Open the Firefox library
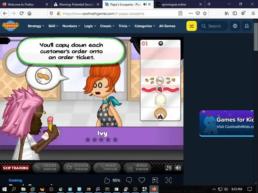The width and height of the screenshot is (258, 193). click(x=227, y=14)
